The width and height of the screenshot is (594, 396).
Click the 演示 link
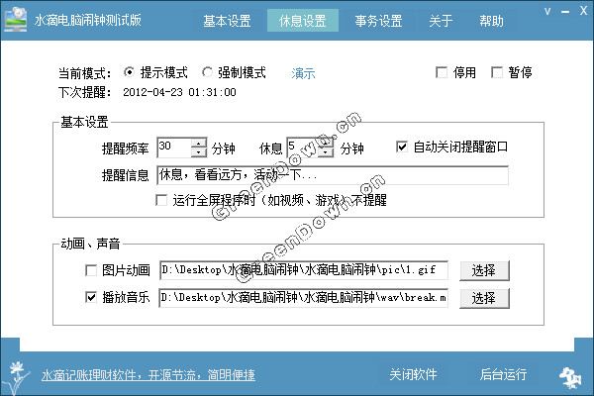pos(304,73)
